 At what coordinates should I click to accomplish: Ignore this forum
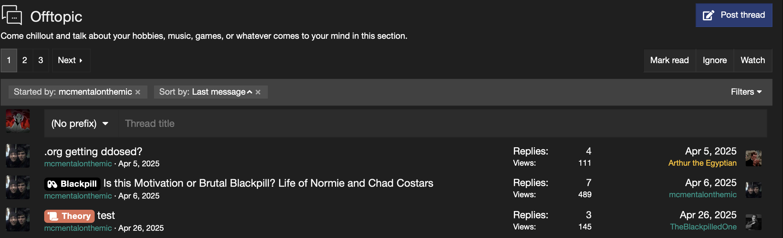pos(715,60)
